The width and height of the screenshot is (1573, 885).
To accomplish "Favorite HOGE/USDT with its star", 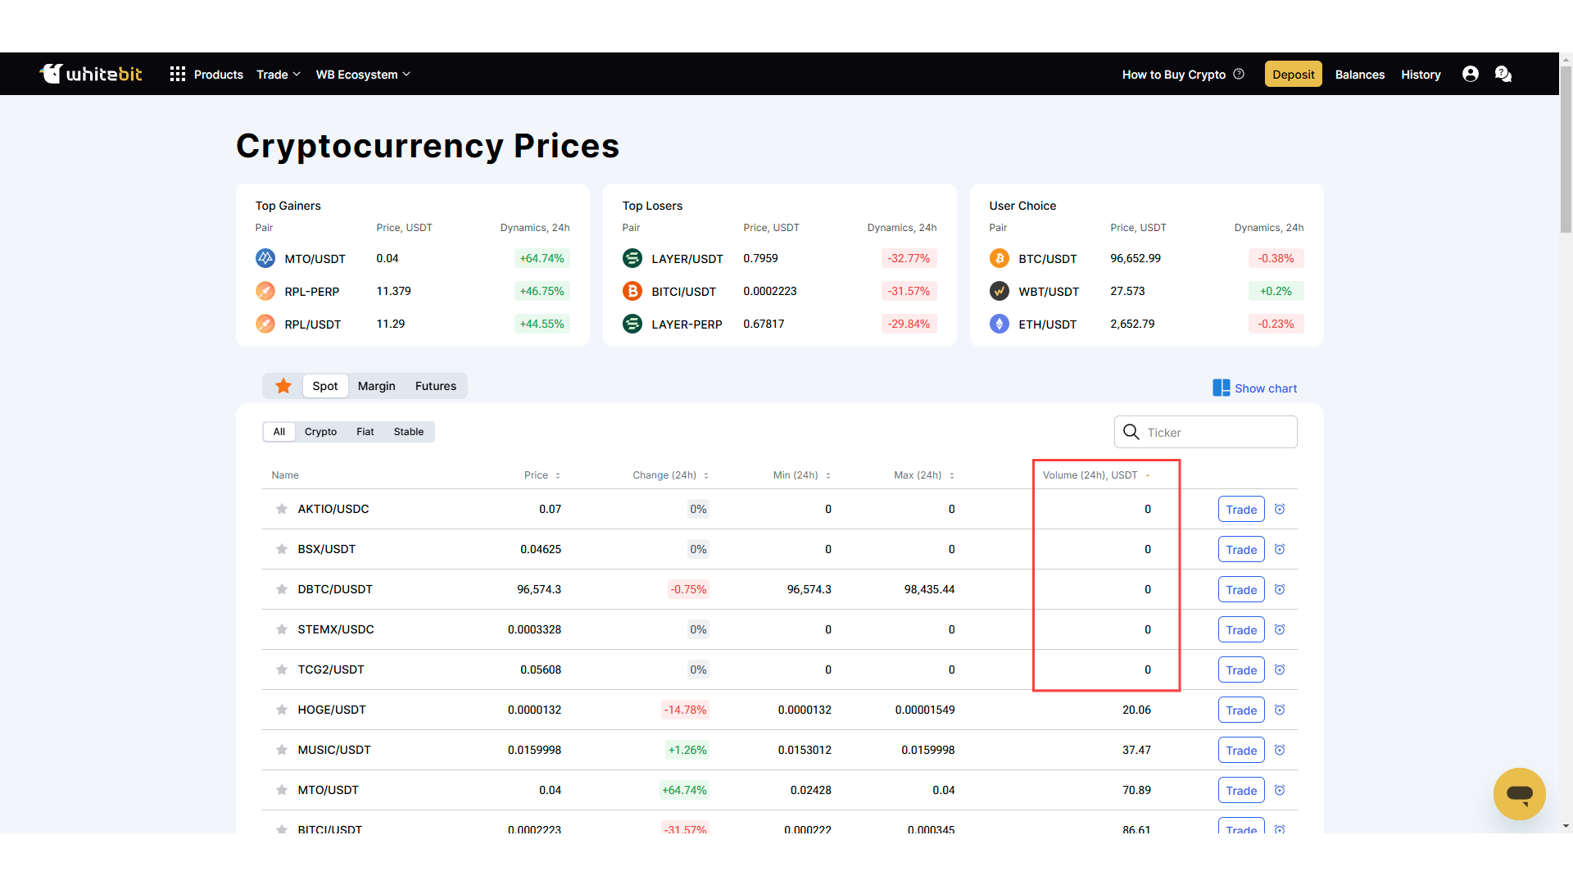I will tap(282, 710).
